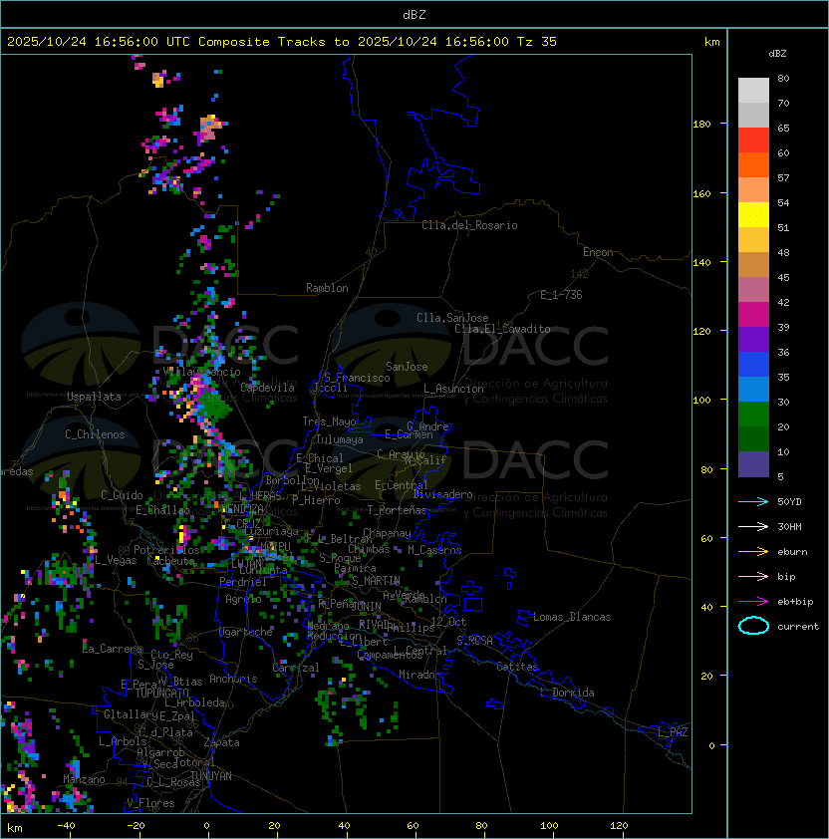Click the 'Manzano' map label
Viewport: 829px width, 839px height.
pos(84,779)
